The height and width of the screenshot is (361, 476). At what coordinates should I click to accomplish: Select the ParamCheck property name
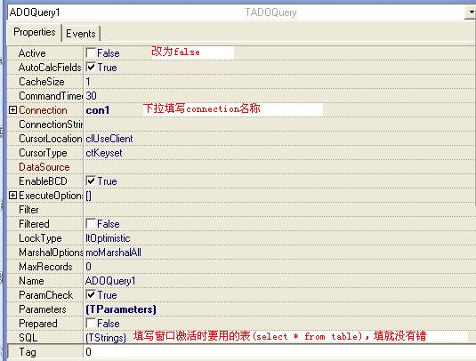click(46, 295)
